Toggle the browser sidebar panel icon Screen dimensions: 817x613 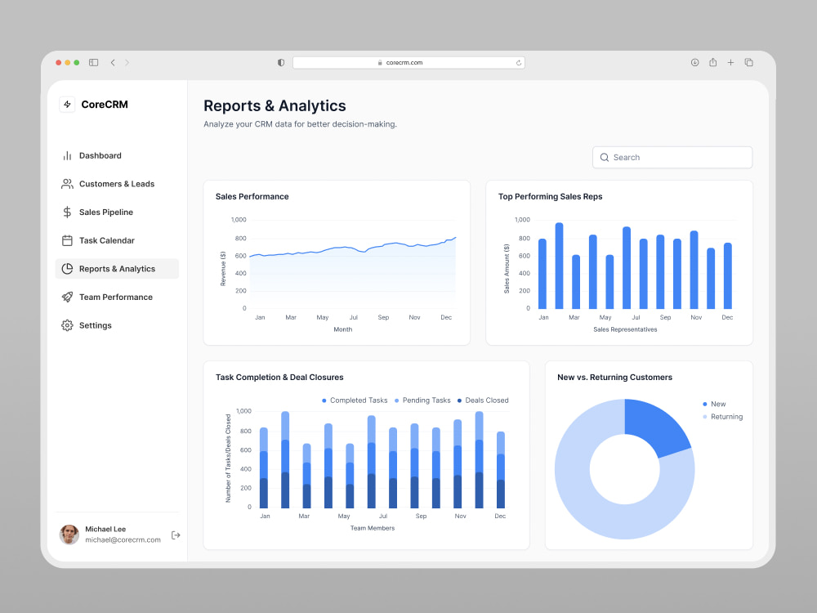tap(94, 63)
